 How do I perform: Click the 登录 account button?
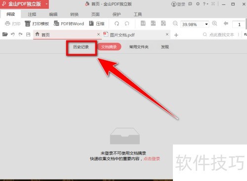(x=178, y=4)
